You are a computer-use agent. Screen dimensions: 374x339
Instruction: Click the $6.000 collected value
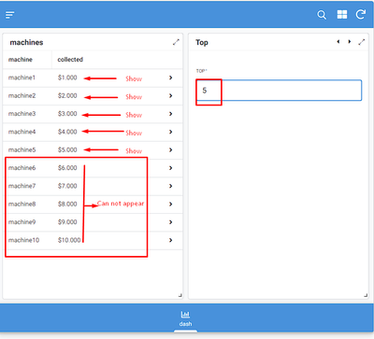click(x=67, y=168)
